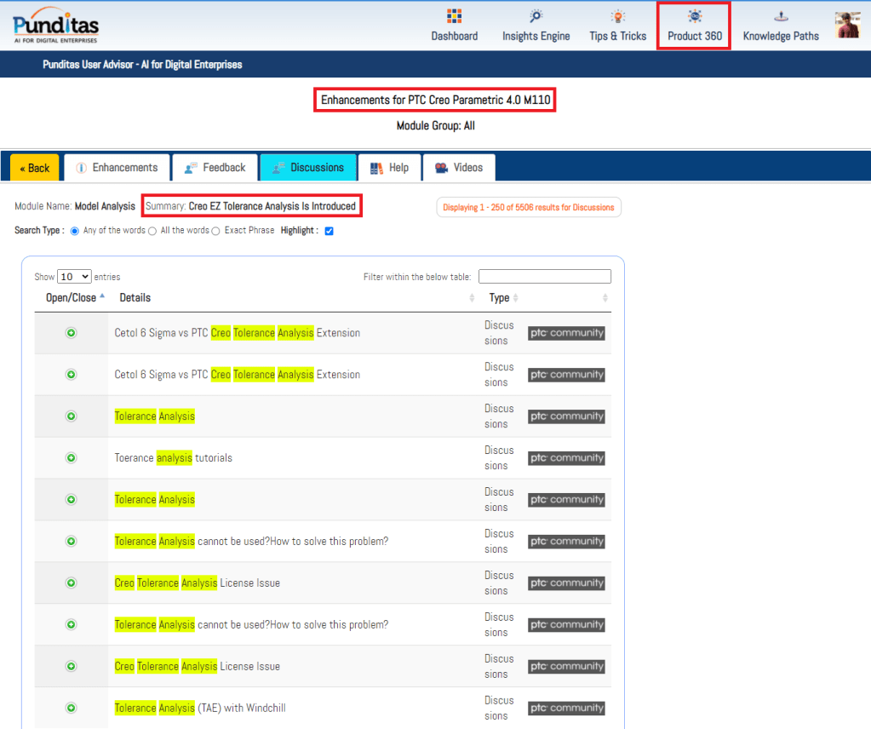Click the filter within table input field
Image resolution: width=871 pixels, height=729 pixels.
[x=544, y=277]
